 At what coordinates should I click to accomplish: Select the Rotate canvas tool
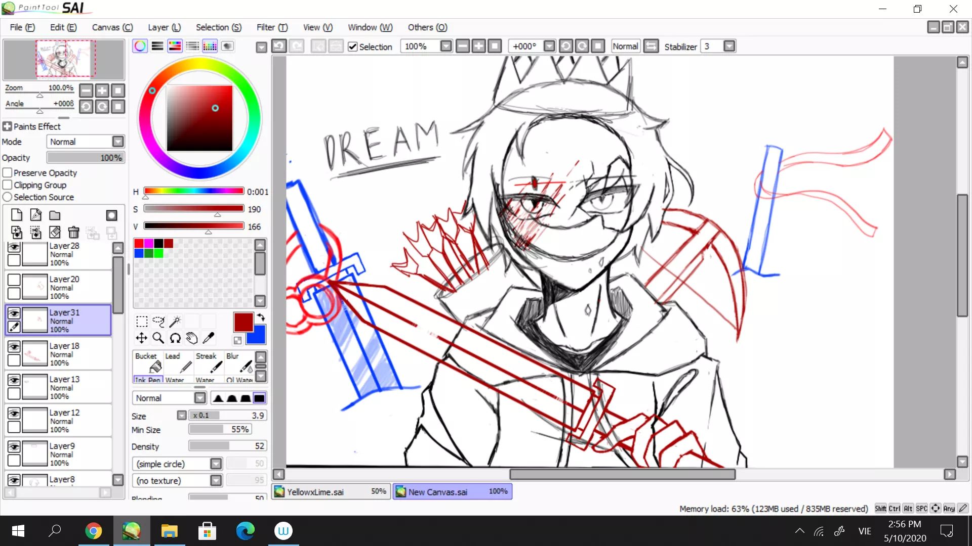tap(175, 338)
